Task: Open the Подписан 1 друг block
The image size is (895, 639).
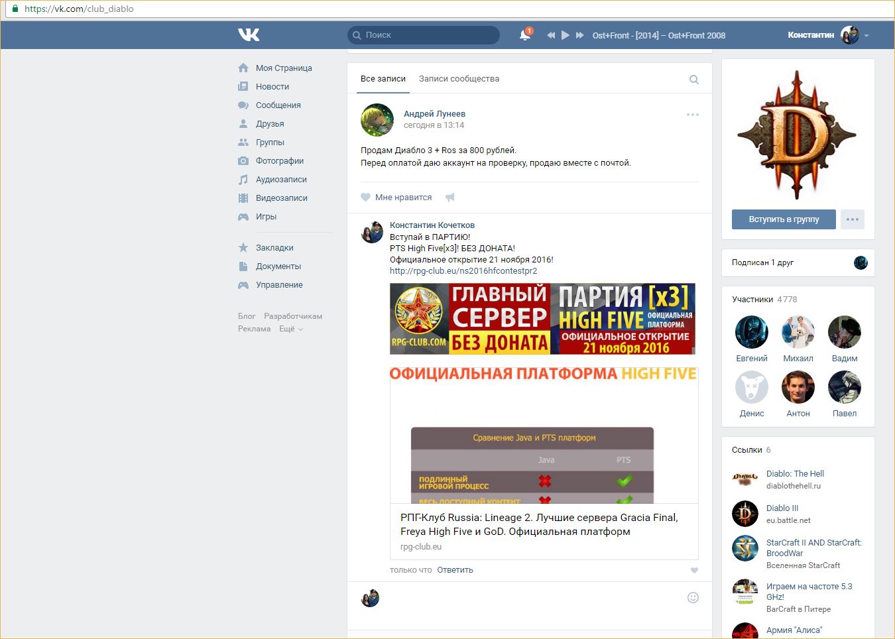Action: click(798, 262)
